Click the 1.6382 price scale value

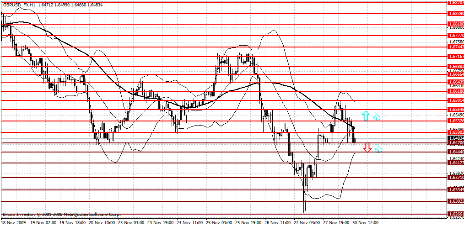click(x=457, y=173)
